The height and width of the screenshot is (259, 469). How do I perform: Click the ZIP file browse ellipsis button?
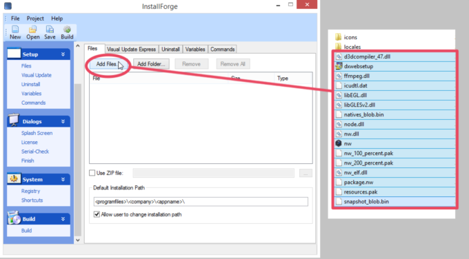pyautogui.click(x=306, y=173)
